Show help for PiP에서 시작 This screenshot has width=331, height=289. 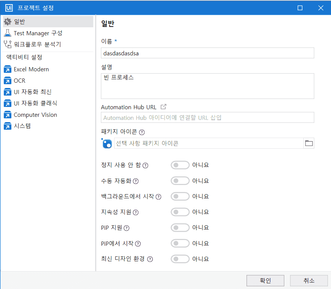[x=138, y=244]
